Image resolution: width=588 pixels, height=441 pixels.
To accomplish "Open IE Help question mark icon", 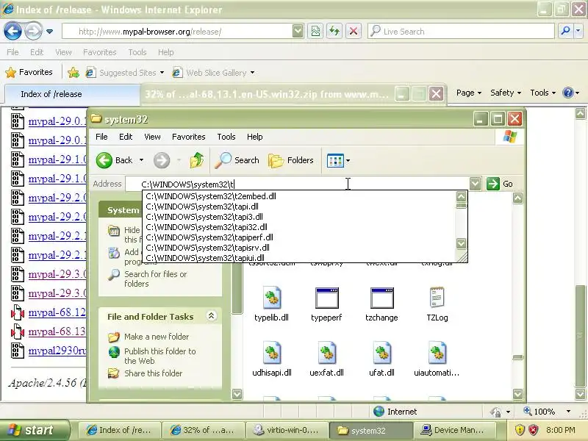I will pos(568,93).
